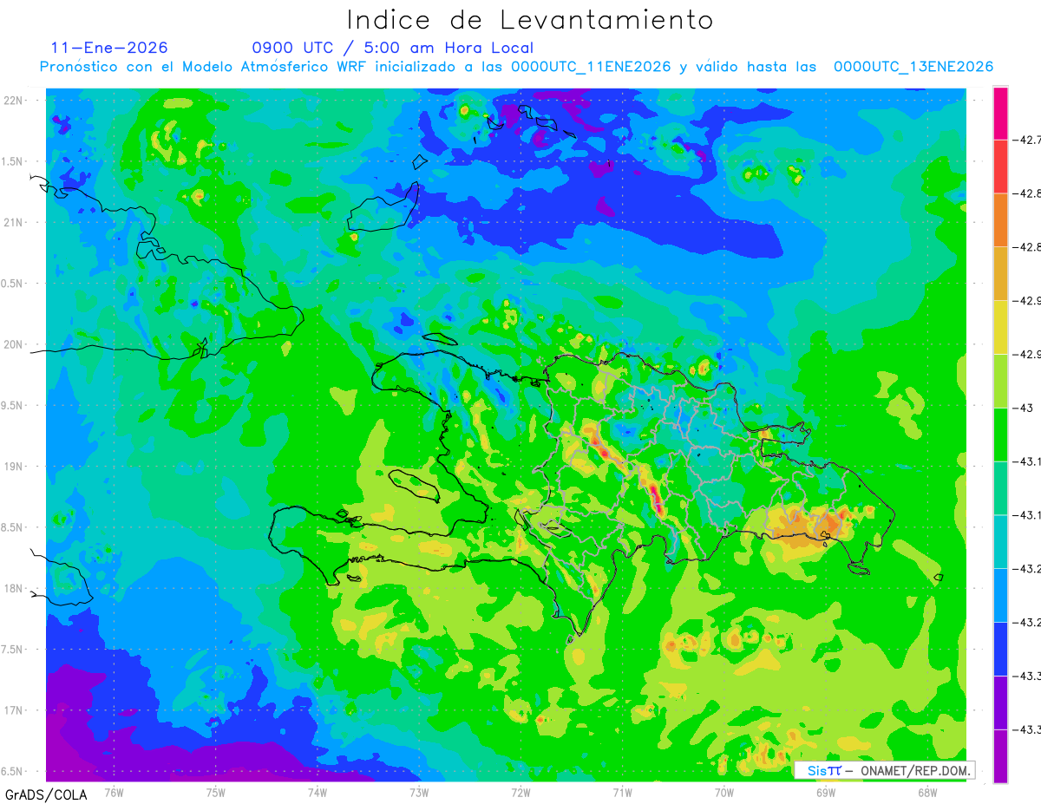This screenshot has width=1041, height=804.
Task: Click the royal blue swatch in the scale
Action: 1000,649
